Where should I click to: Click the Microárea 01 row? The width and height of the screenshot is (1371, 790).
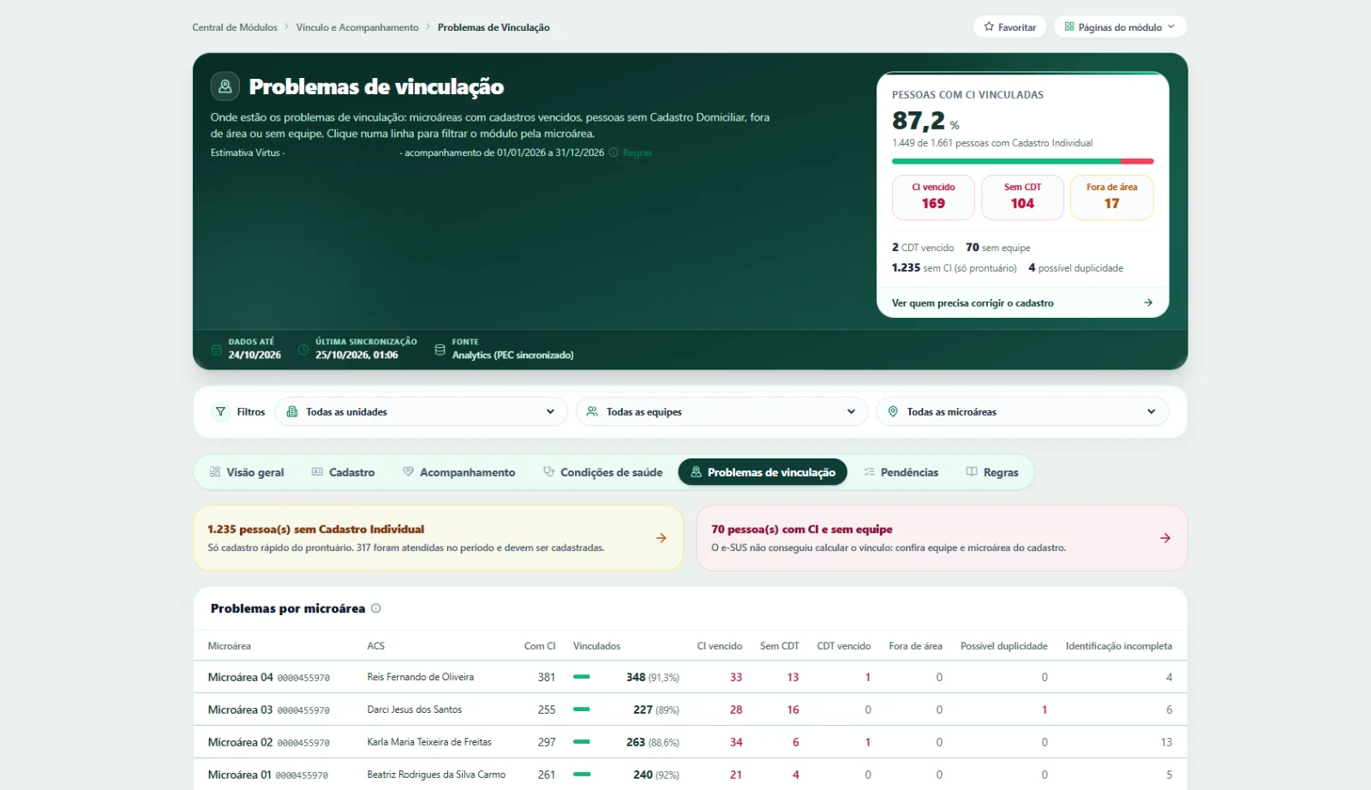(x=690, y=775)
